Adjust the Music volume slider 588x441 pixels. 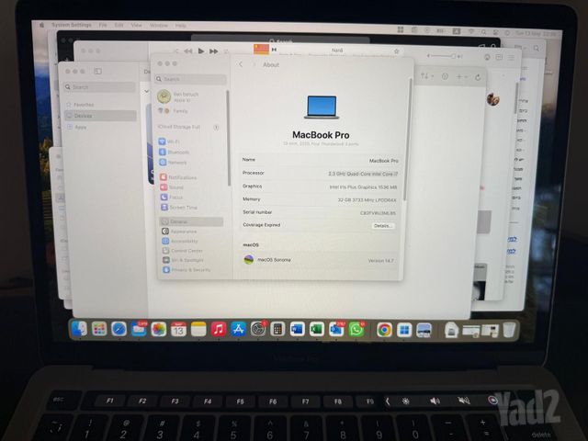[x=445, y=56]
